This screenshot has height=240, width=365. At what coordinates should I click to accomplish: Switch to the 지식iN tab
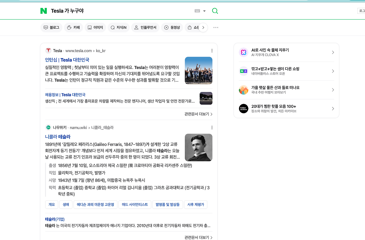(x=118, y=27)
